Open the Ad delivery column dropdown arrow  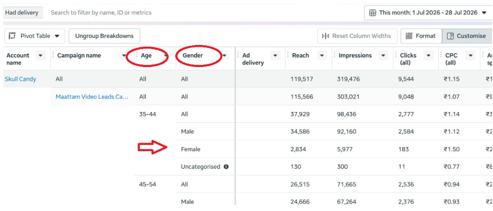point(275,55)
